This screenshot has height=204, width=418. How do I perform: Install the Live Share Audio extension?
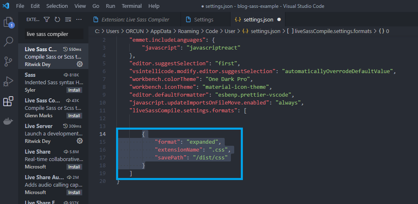click(74, 192)
